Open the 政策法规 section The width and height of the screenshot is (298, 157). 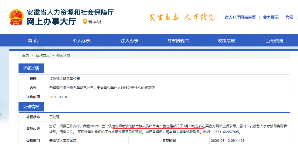coord(226,41)
